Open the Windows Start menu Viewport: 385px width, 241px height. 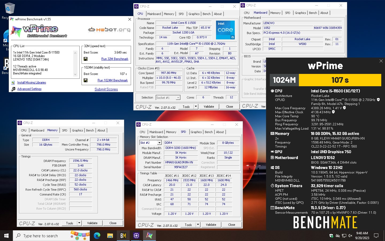coord(6,236)
